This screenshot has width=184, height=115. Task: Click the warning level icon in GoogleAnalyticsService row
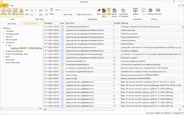(62, 68)
